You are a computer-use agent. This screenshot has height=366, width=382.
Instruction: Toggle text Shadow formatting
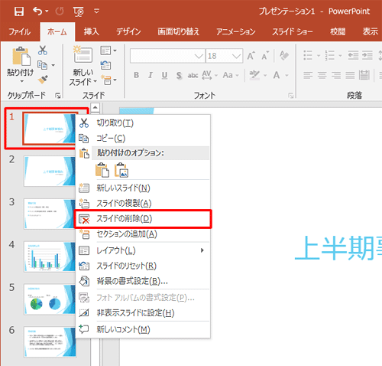[x=179, y=76]
